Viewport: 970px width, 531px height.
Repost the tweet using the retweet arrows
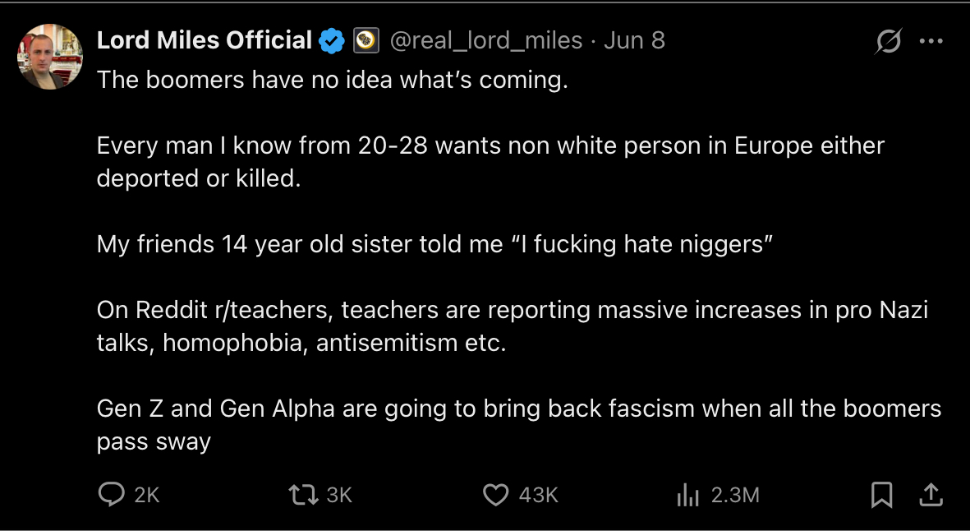coord(304,495)
